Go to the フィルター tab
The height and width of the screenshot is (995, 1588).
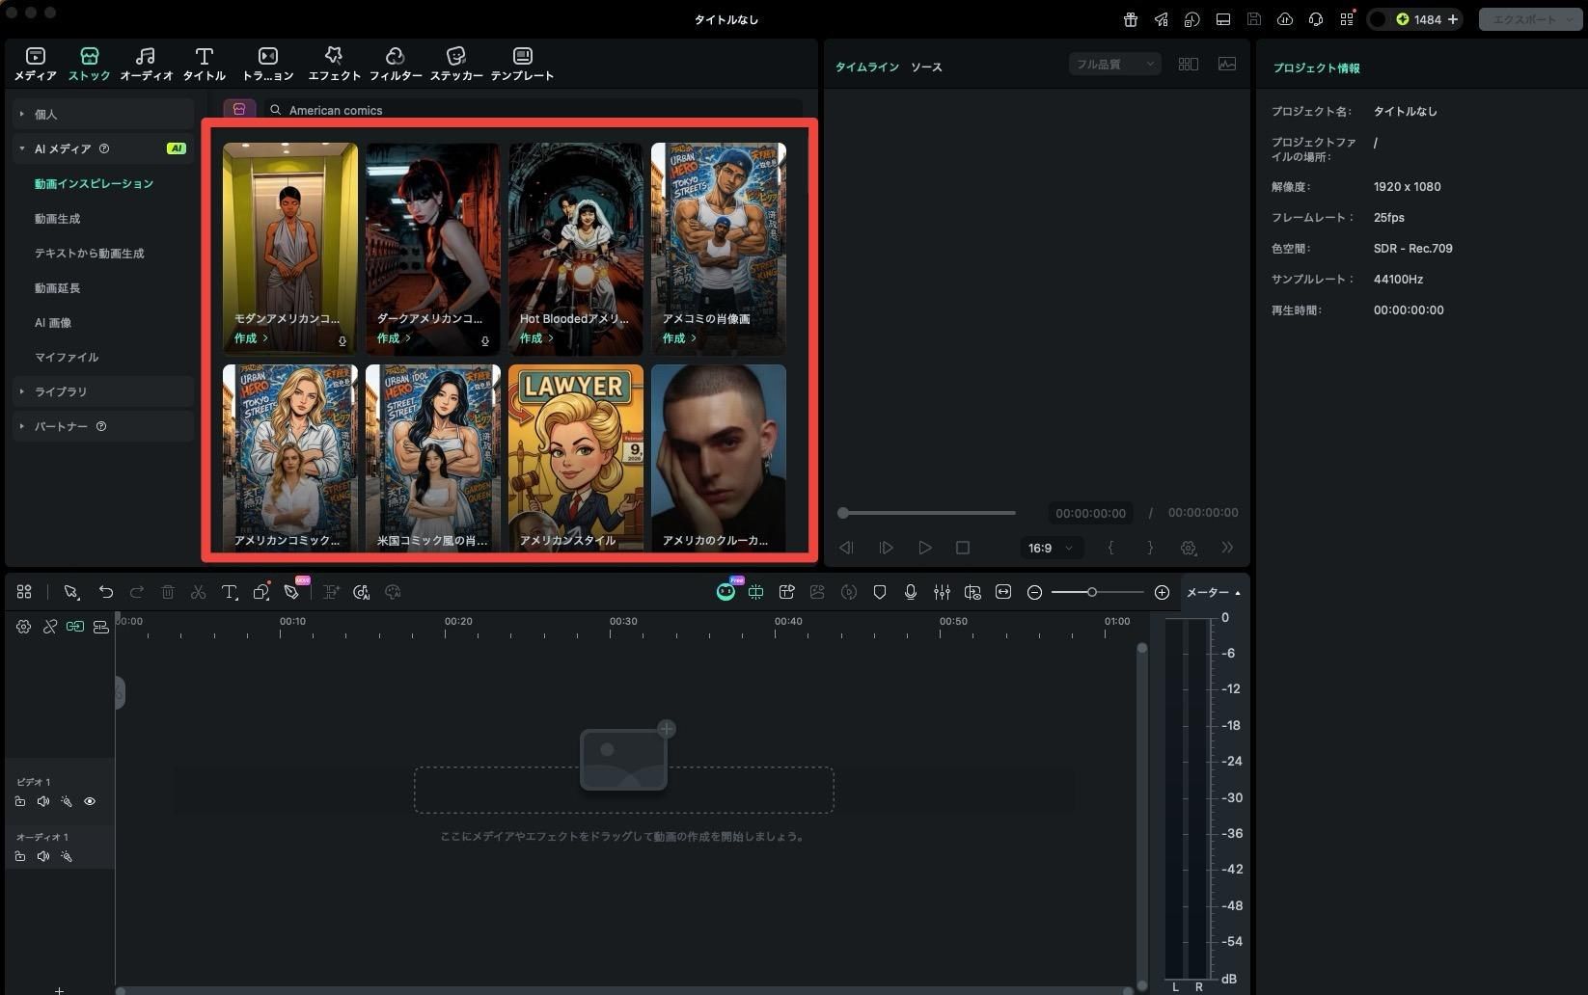tap(396, 64)
